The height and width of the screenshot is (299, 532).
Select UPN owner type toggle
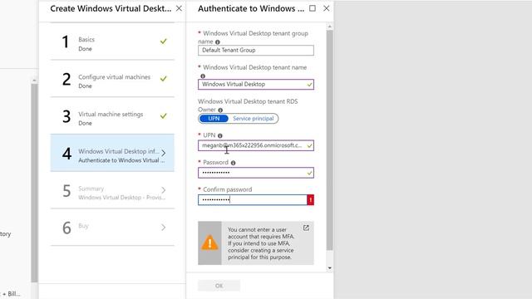point(214,118)
